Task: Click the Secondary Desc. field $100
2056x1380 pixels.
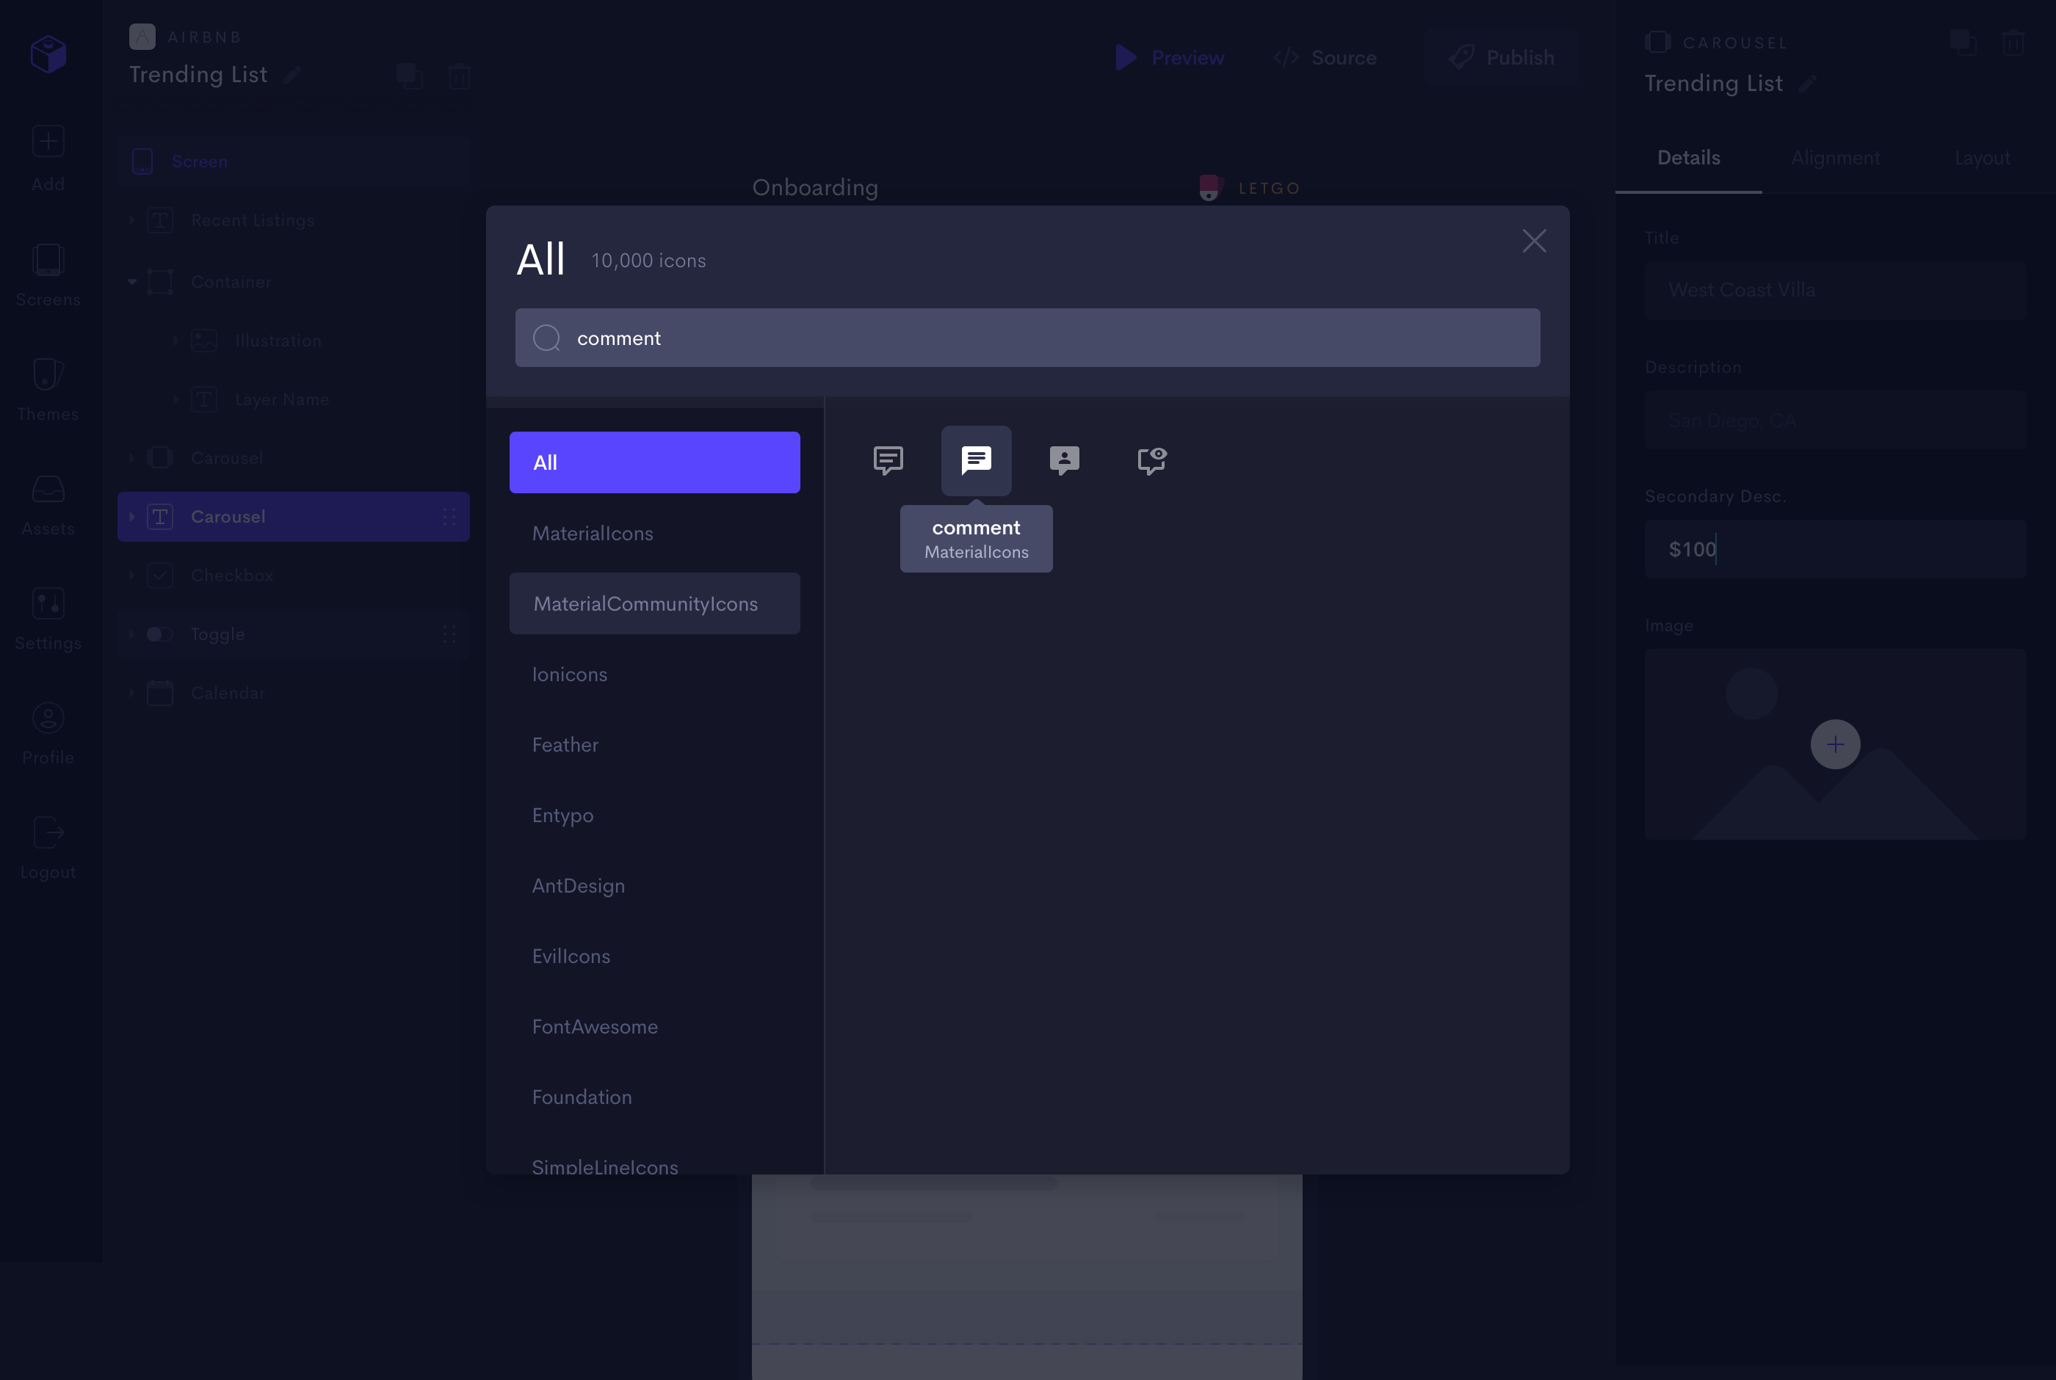Action: [x=1835, y=549]
